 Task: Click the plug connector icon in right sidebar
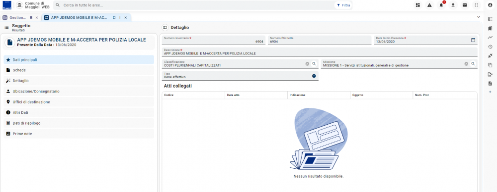(x=490, y=56)
